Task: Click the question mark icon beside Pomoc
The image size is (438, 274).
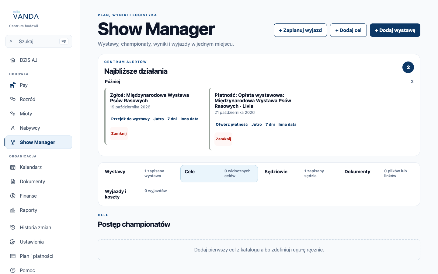Action: click(x=13, y=270)
